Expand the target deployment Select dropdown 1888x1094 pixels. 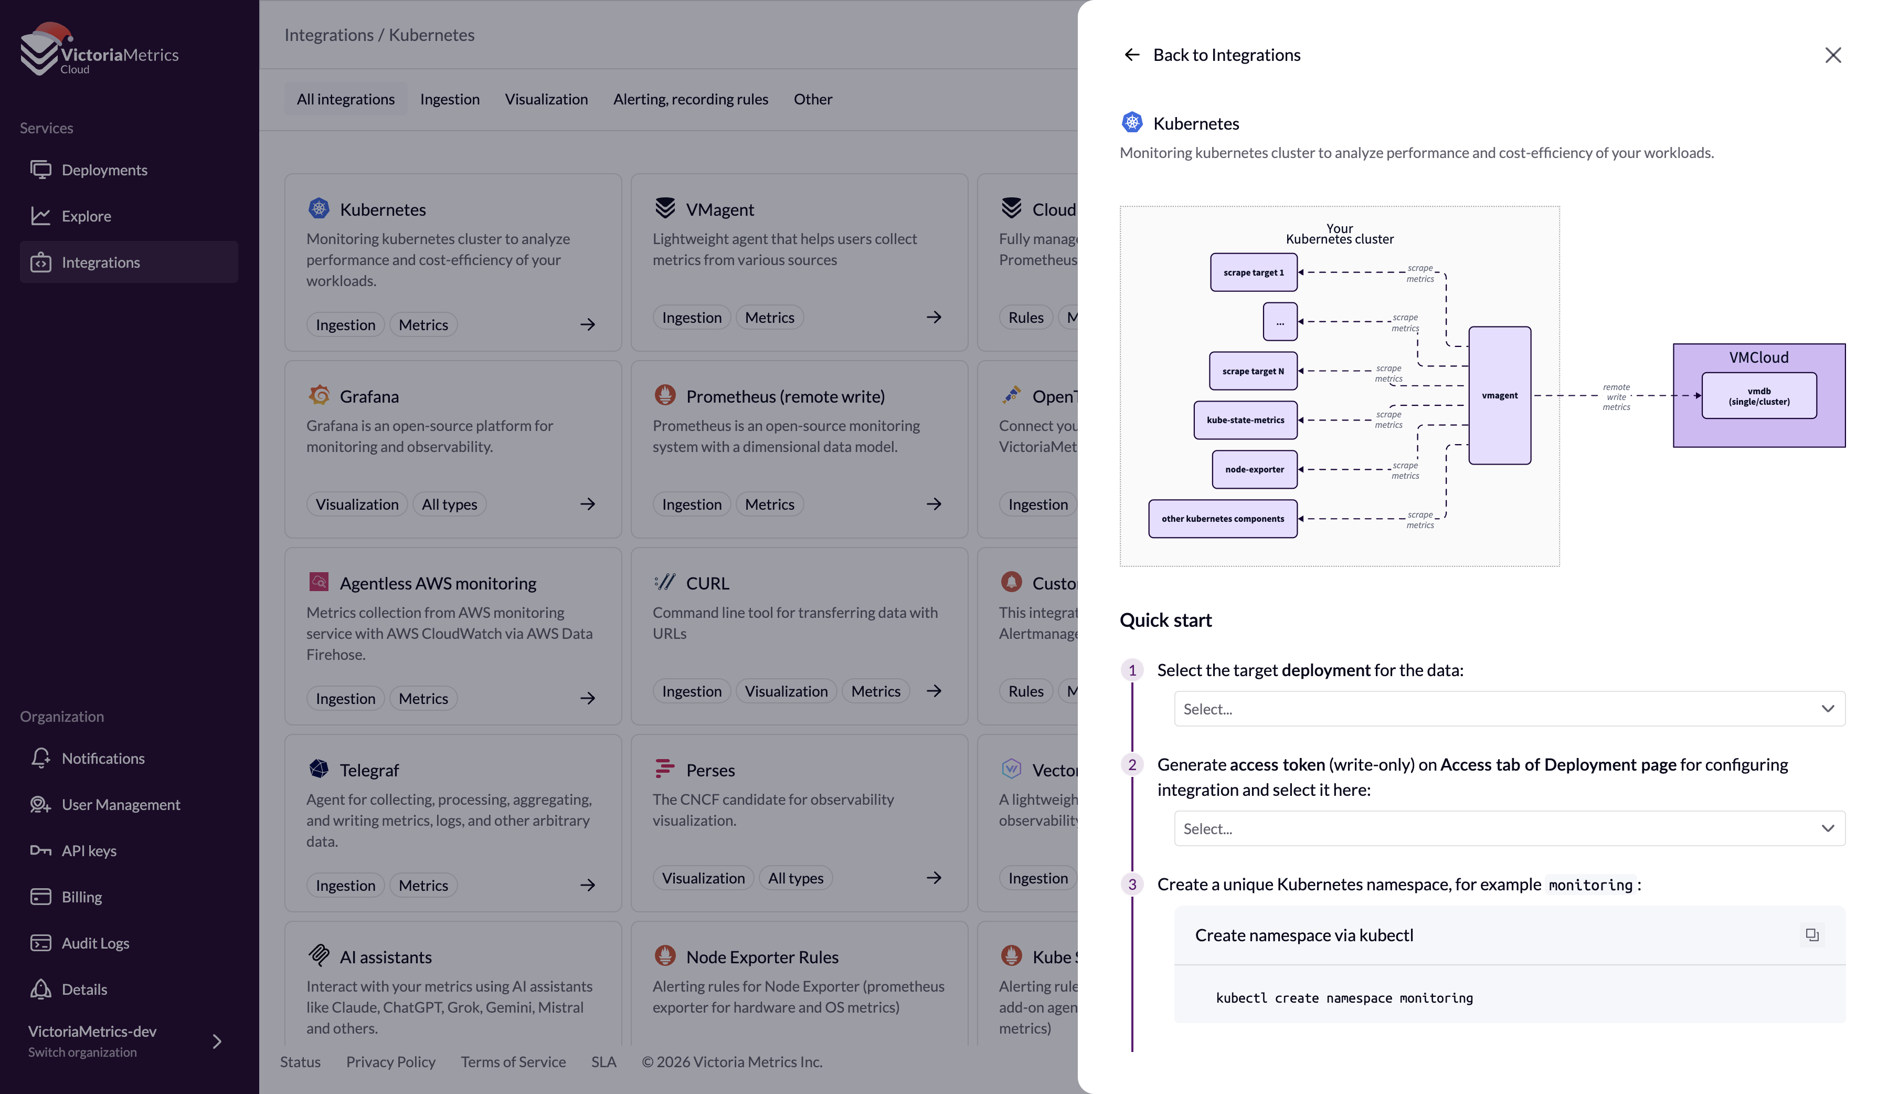[1509, 709]
